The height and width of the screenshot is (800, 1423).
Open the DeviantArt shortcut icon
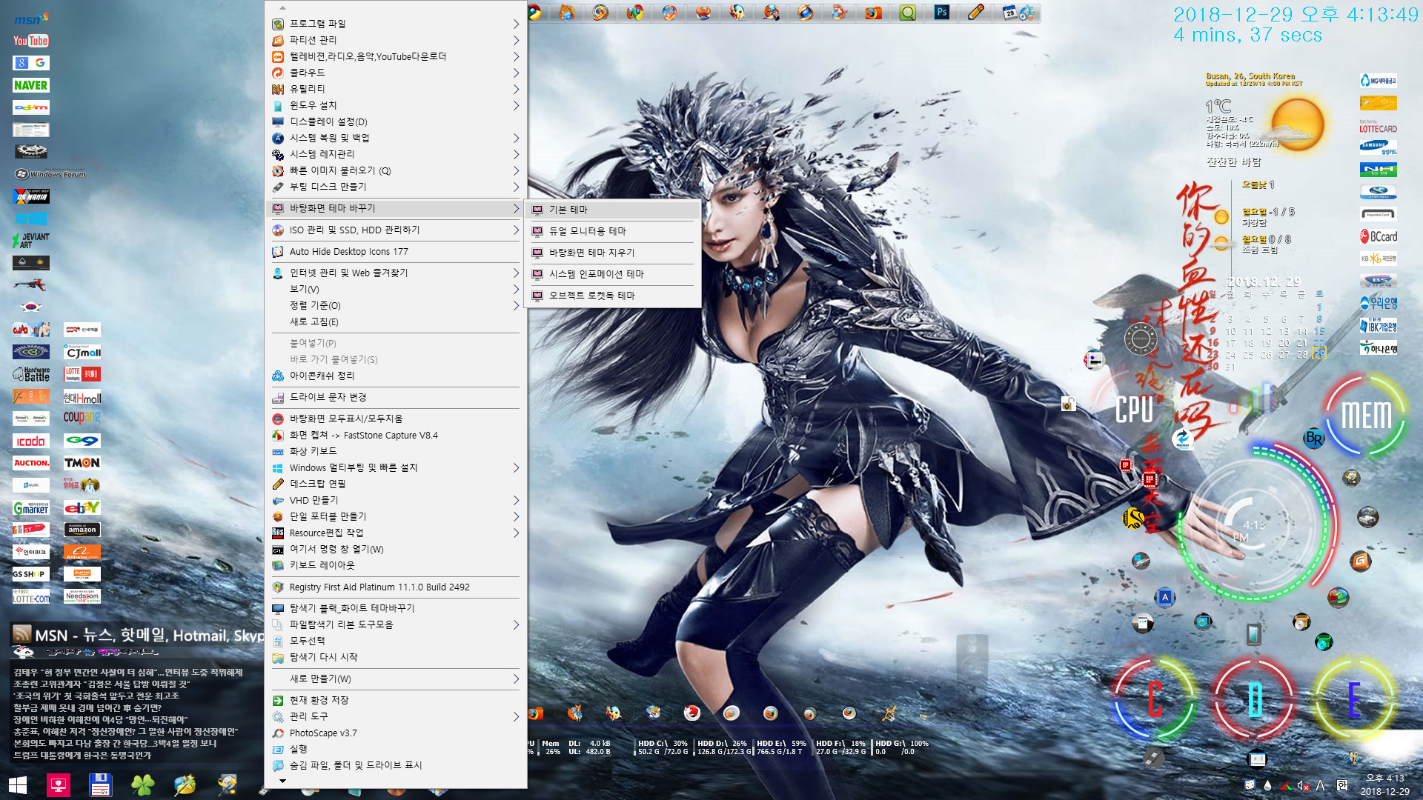point(30,240)
